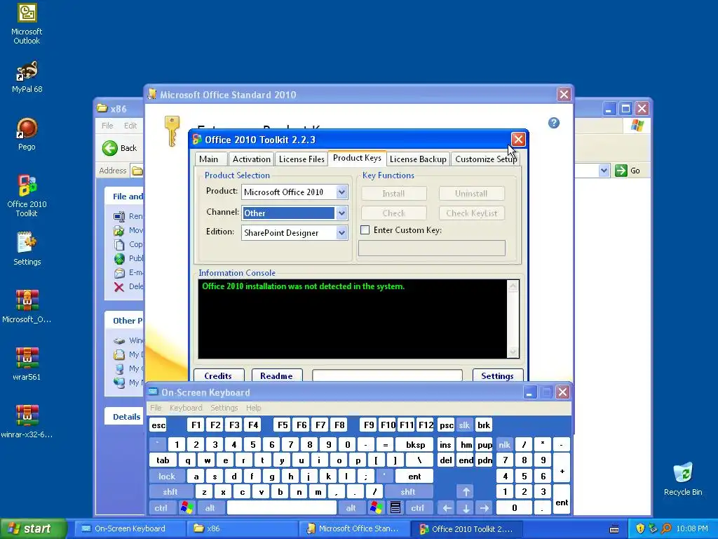This screenshot has width=718, height=539.
Task: Toggle the nlk key on on-screen keyboard
Action: (x=505, y=444)
